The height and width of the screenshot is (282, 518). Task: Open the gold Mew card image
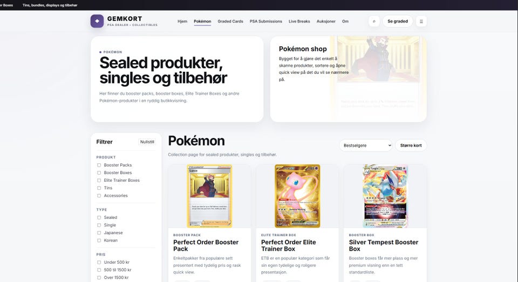(x=297, y=196)
